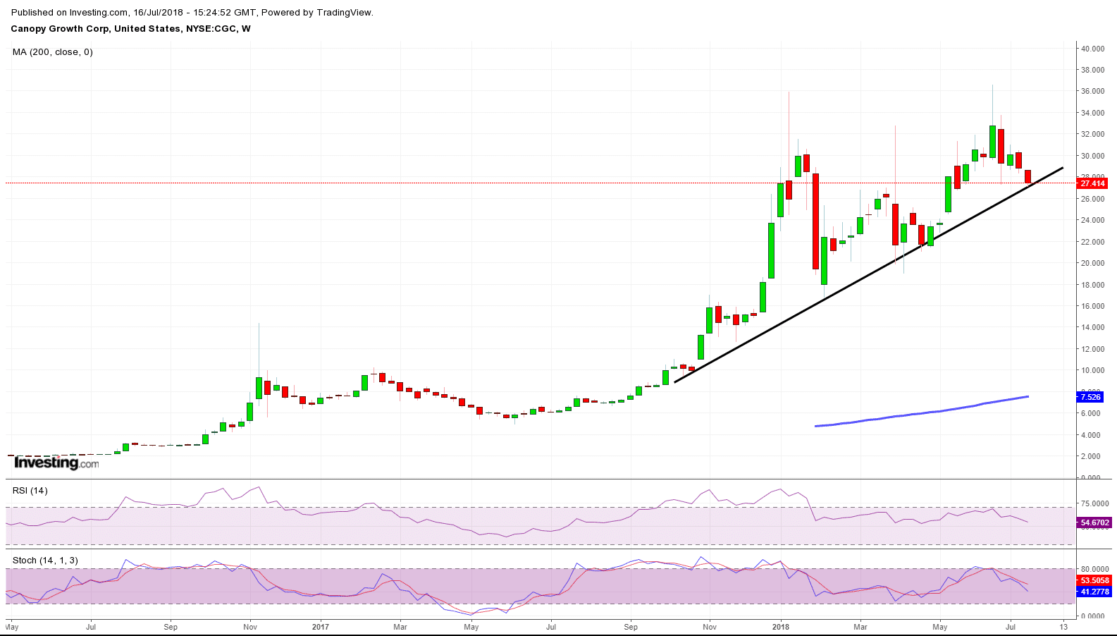Viewport: 1117px width, 636px height.
Task: Click the blue 7.526 moving average tag
Action: coord(1090,397)
